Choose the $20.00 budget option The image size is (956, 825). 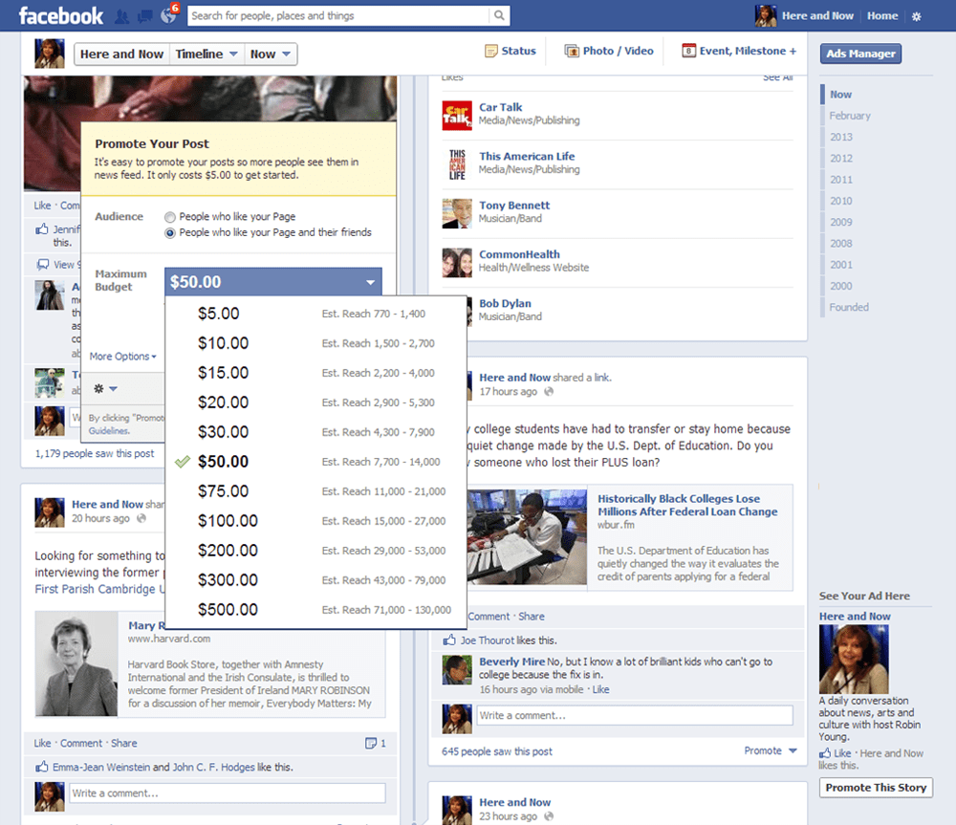point(223,402)
